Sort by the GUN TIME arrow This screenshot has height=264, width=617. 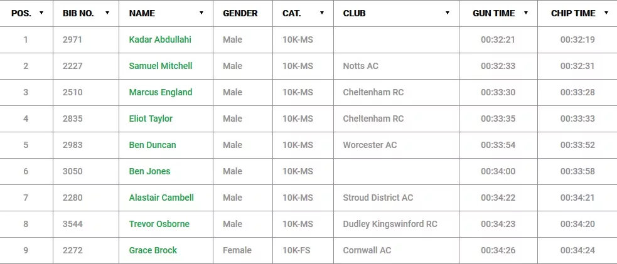pyautogui.click(x=526, y=13)
